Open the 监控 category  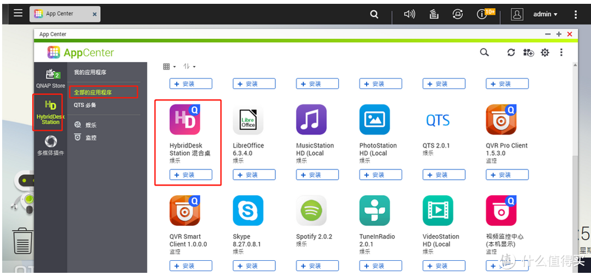[x=85, y=138]
